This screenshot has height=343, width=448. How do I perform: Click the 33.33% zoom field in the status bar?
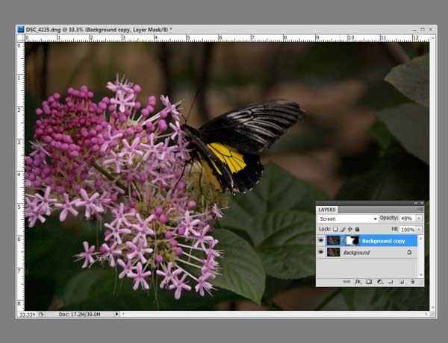(27, 315)
